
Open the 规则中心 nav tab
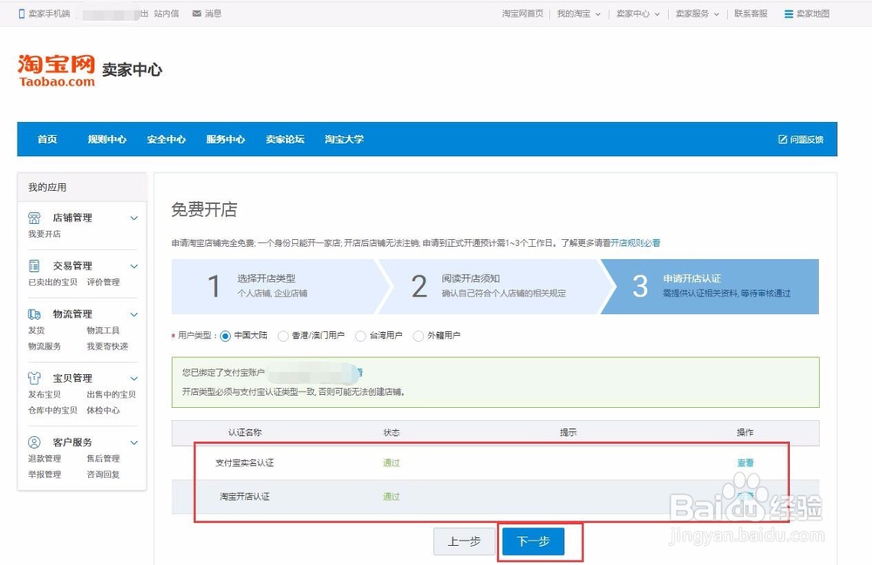(106, 139)
